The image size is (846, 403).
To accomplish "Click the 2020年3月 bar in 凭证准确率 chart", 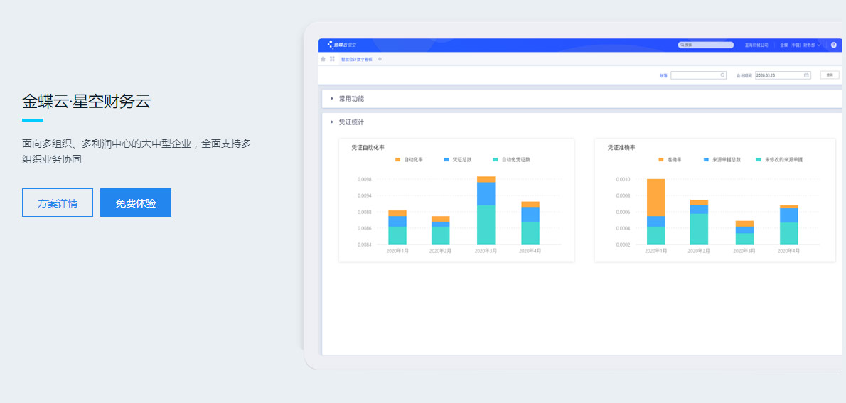I will [x=744, y=232].
